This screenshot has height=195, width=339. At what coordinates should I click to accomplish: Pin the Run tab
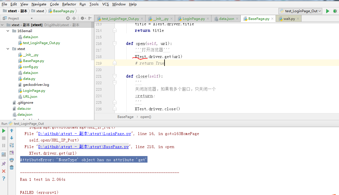click(x=4, y=164)
